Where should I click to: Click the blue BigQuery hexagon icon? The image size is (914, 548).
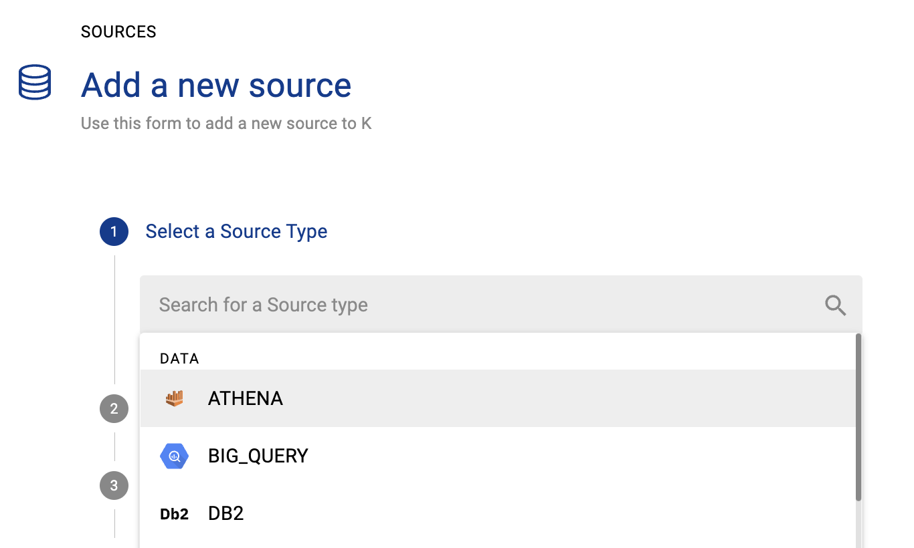[x=174, y=456]
